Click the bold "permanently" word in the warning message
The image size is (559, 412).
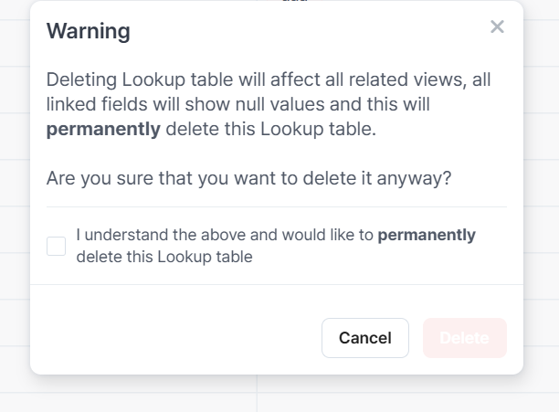click(103, 130)
